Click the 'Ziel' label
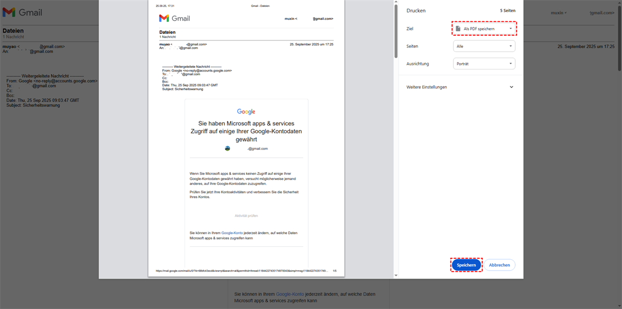622x309 pixels. 410,29
